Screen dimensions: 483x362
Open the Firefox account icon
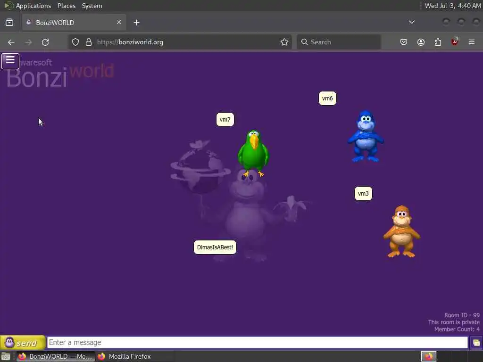[x=421, y=42]
